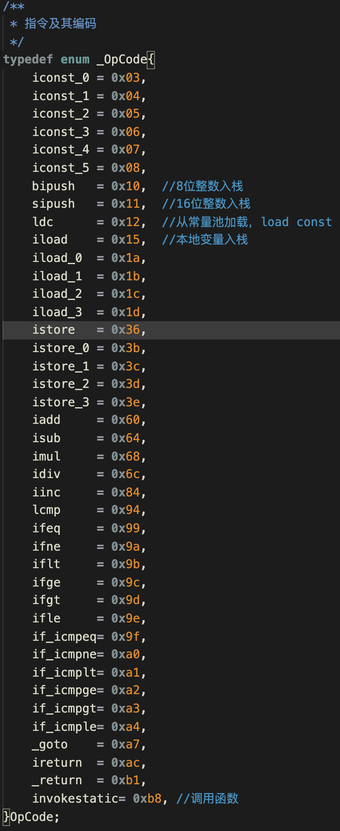340x831 pixels.
Task: Click the load const comment text
Action: [x=297, y=222]
